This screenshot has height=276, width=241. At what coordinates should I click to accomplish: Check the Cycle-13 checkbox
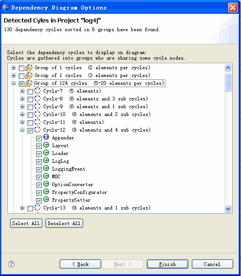tap(30, 209)
